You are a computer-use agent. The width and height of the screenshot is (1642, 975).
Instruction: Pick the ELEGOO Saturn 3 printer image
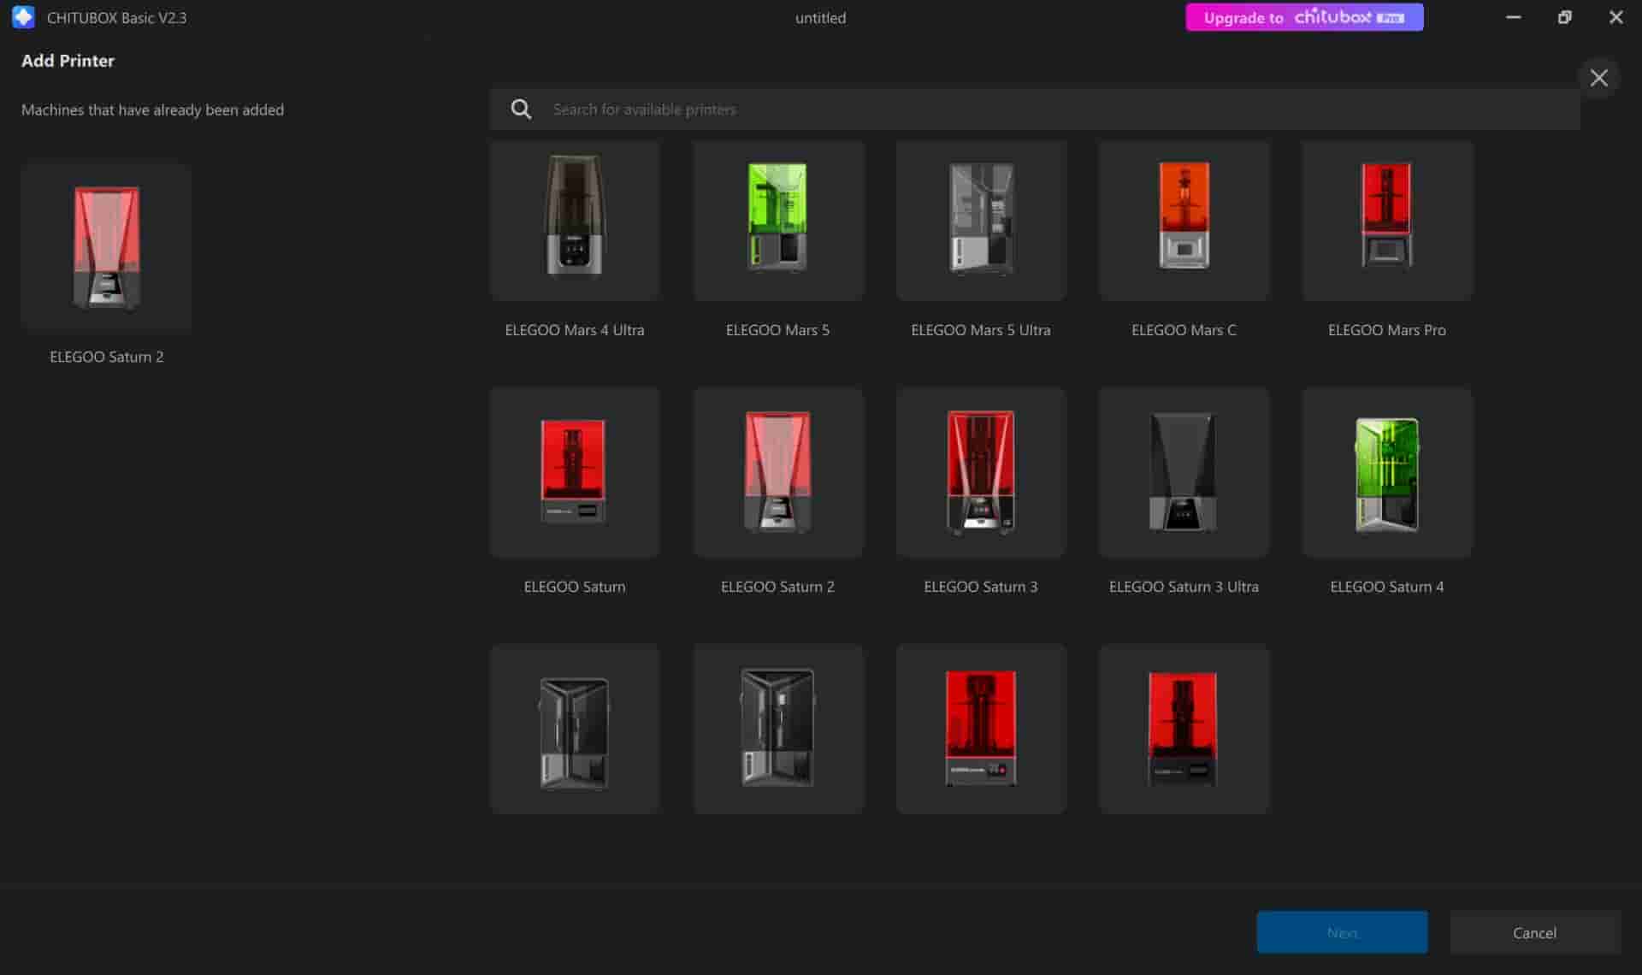click(x=981, y=472)
